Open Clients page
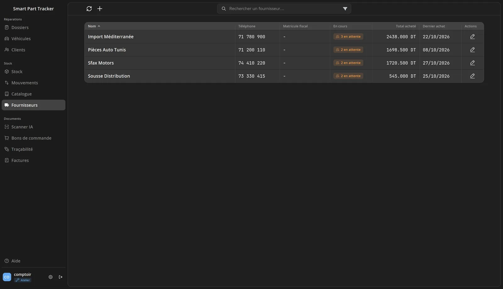 click(x=34, y=50)
